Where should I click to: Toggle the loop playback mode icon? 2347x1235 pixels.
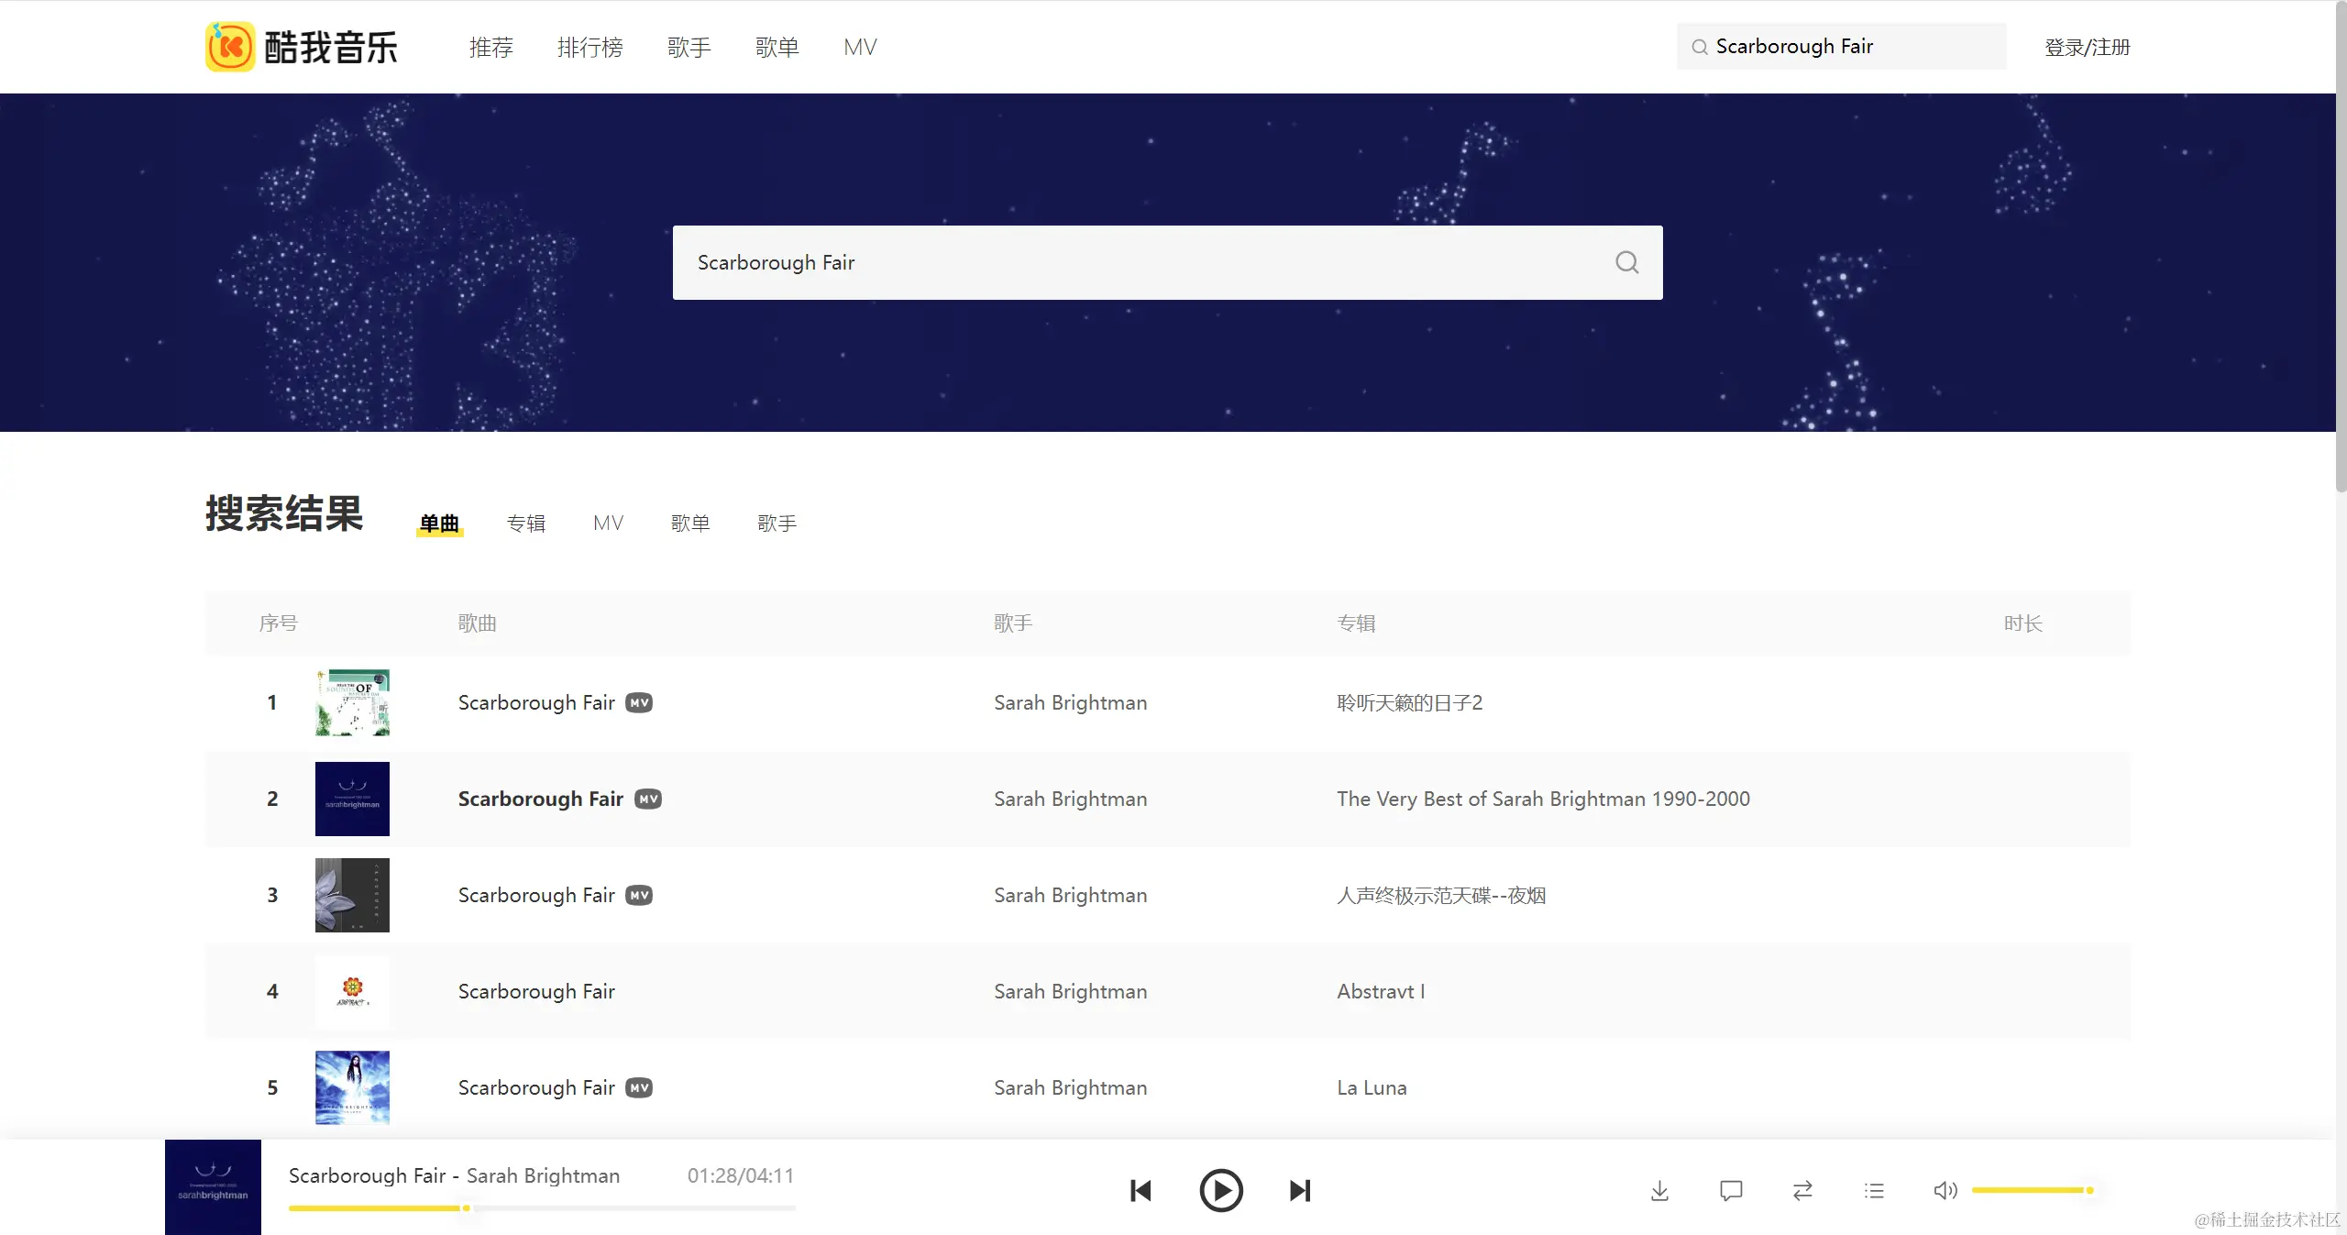coord(1802,1190)
